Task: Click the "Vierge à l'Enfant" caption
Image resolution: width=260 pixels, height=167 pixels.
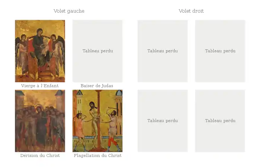Action: click(40, 86)
